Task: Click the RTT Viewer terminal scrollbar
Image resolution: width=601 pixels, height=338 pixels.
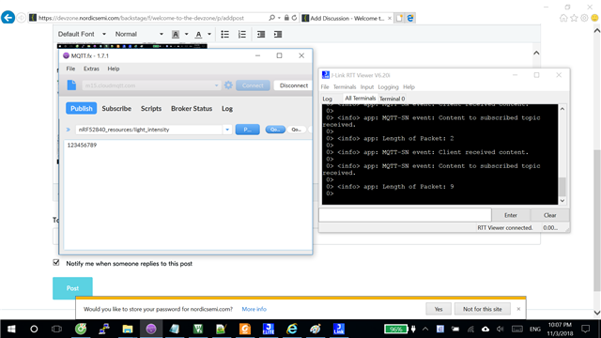Action: pos(562,155)
